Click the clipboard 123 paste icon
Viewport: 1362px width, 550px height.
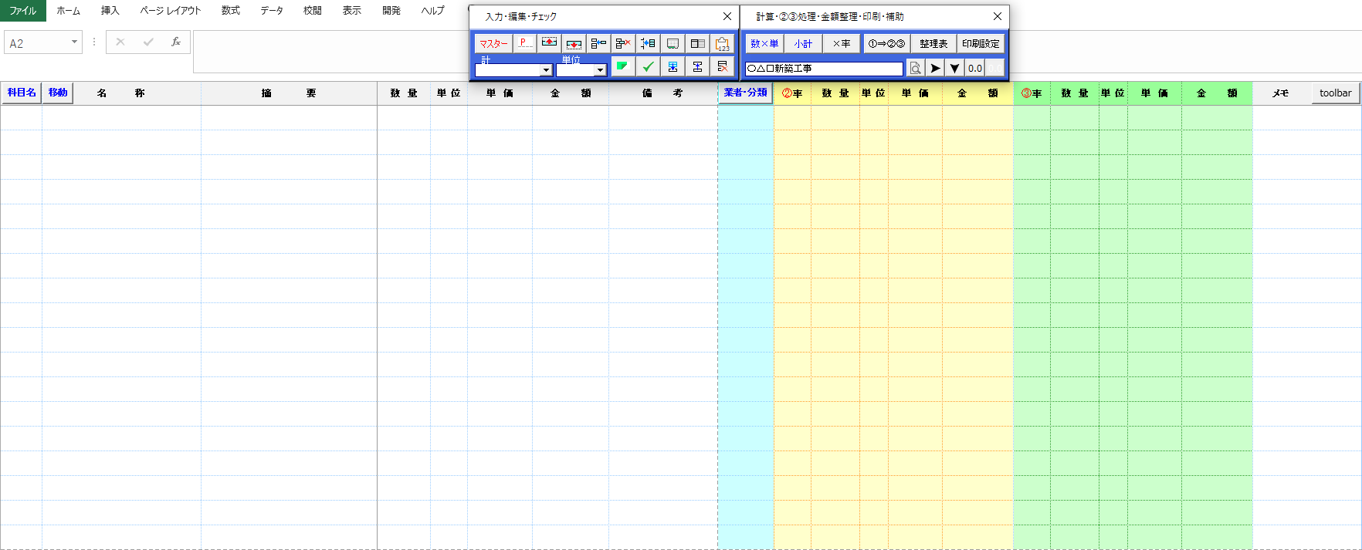point(722,43)
